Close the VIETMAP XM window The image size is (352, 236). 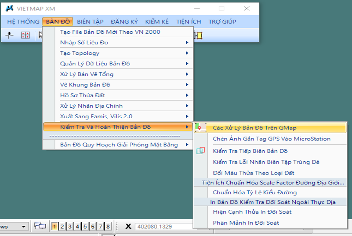tap(246, 9)
